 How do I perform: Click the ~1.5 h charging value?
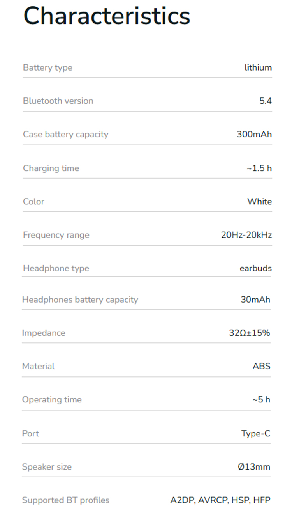click(259, 168)
